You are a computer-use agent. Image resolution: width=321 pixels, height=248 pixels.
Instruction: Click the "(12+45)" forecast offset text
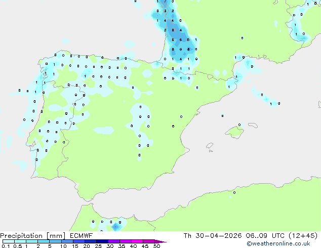tap(303, 236)
